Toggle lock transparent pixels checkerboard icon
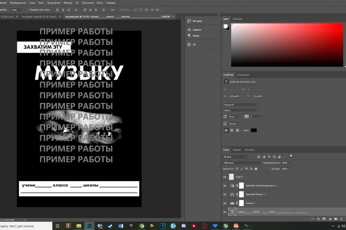Viewport: 346px width, 230px height. (237, 169)
